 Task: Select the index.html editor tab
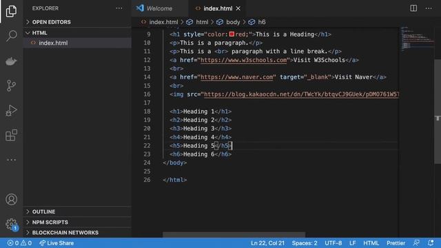[218, 8]
